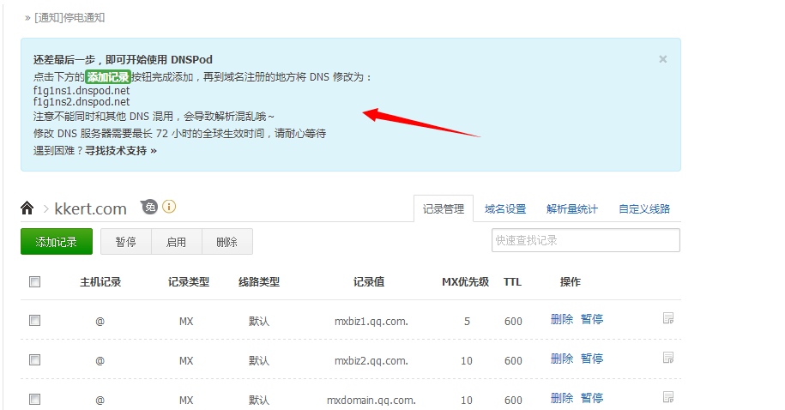785x410 pixels.
Task: Tick the select-all checkbox in table header
Action: click(x=34, y=282)
